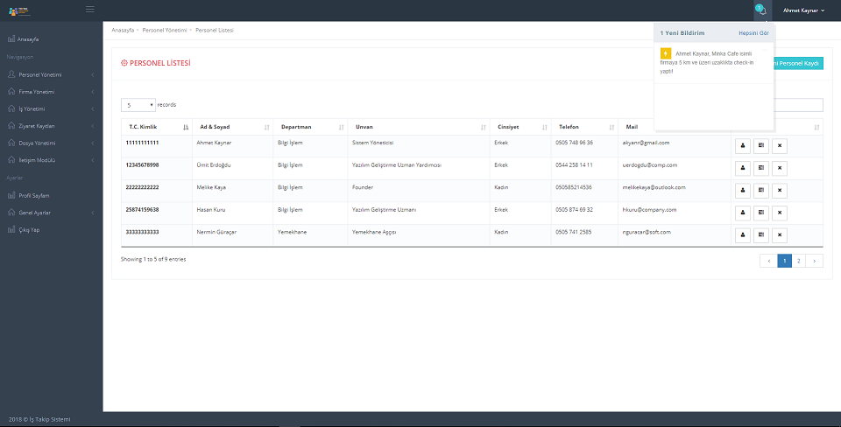Delete Hasan Kuru with the X icon
841x427 pixels.
pyautogui.click(x=780, y=213)
